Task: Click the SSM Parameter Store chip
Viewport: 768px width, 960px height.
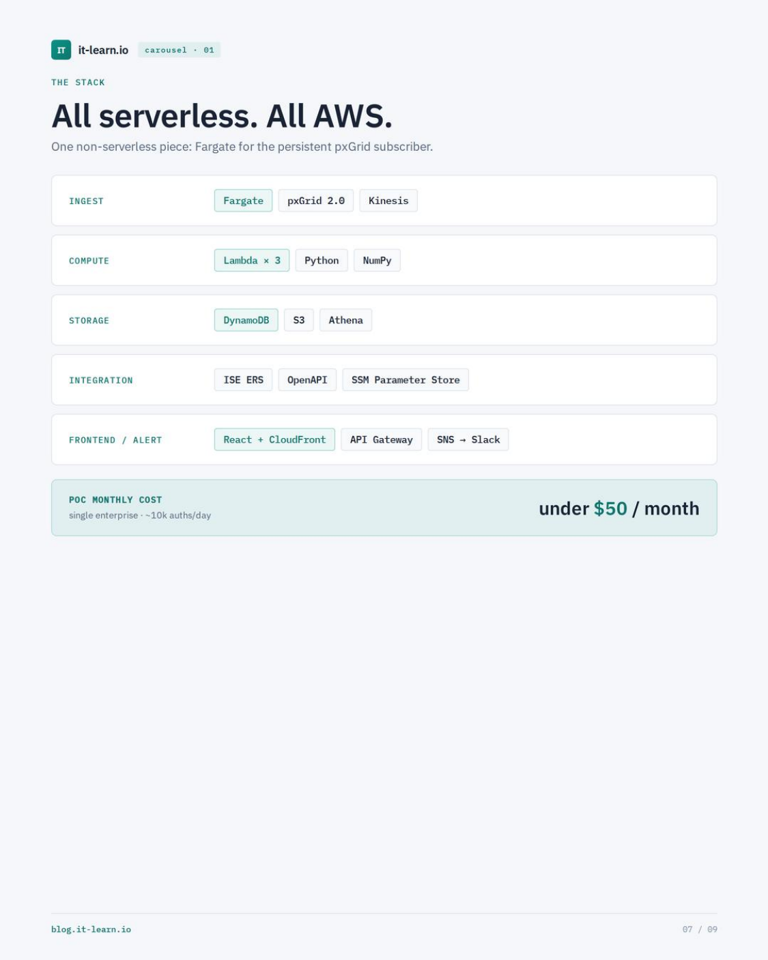Action: click(406, 380)
